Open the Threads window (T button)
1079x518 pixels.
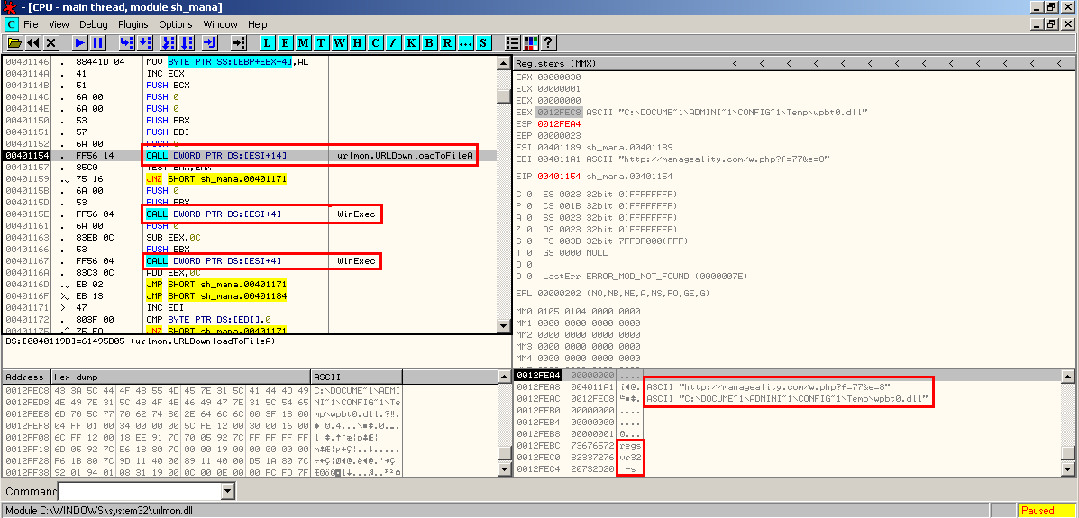coord(321,42)
